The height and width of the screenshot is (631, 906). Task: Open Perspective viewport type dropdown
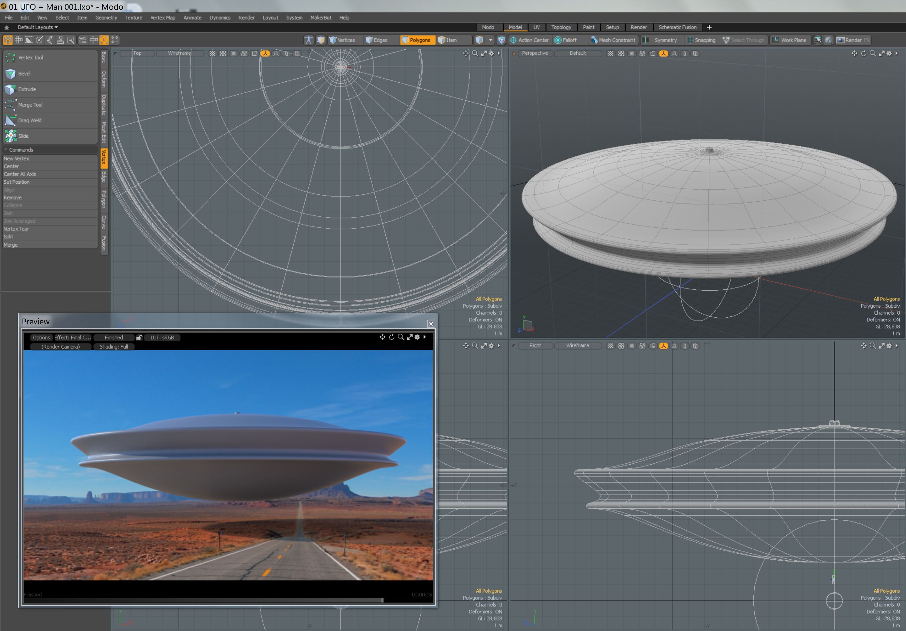point(535,53)
